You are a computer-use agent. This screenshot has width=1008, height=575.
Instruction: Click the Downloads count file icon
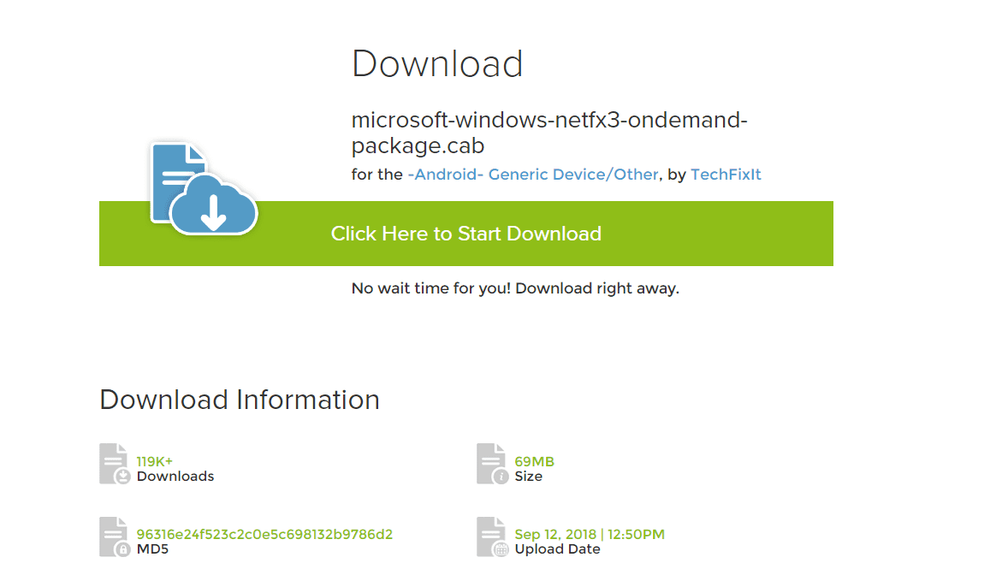point(115,464)
